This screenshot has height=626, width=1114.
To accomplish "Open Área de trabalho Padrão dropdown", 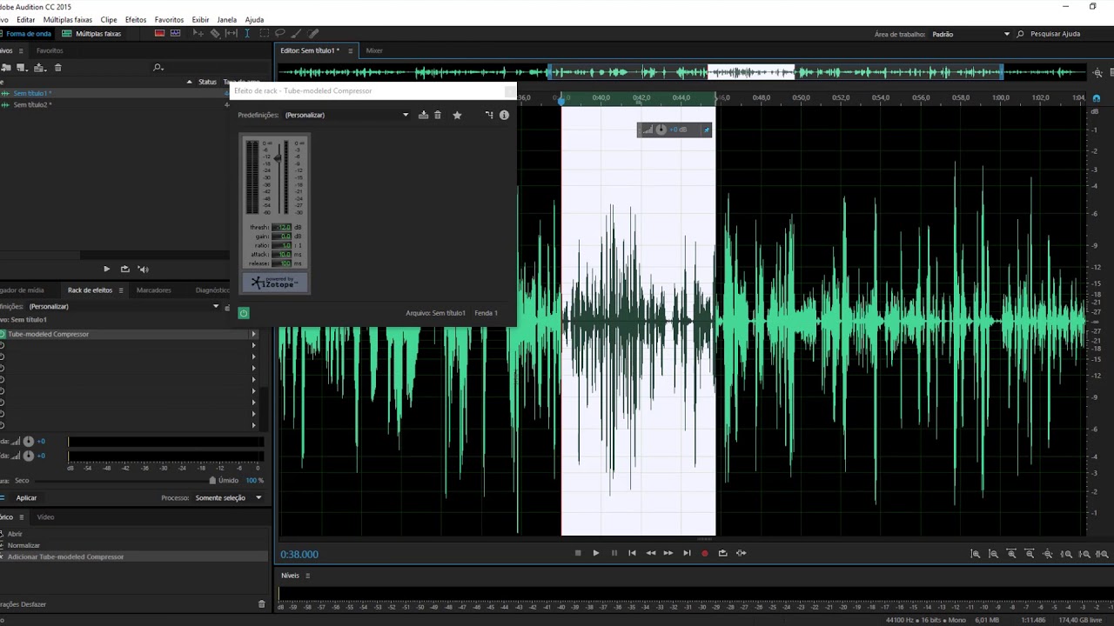I will click(970, 34).
